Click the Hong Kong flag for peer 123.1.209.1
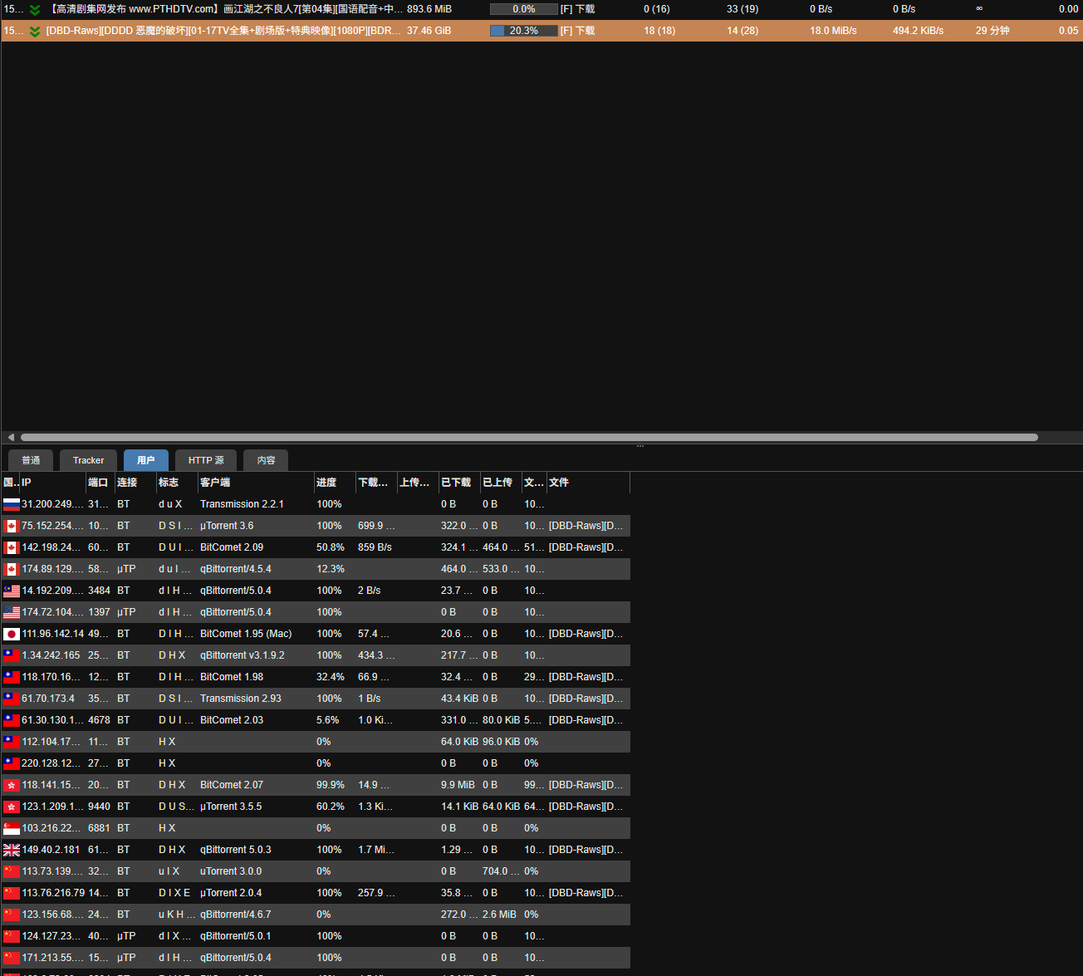 tap(12, 807)
